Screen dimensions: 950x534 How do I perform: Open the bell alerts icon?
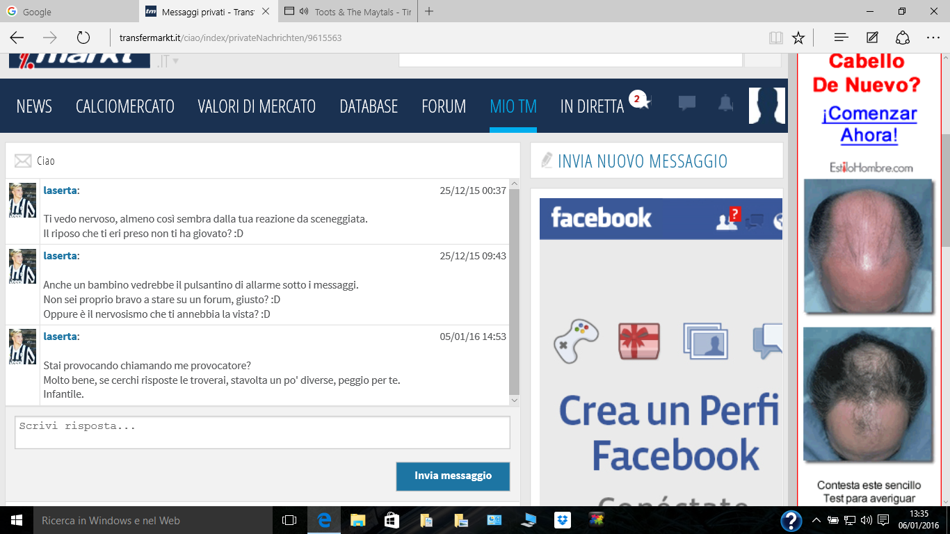click(x=726, y=104)
